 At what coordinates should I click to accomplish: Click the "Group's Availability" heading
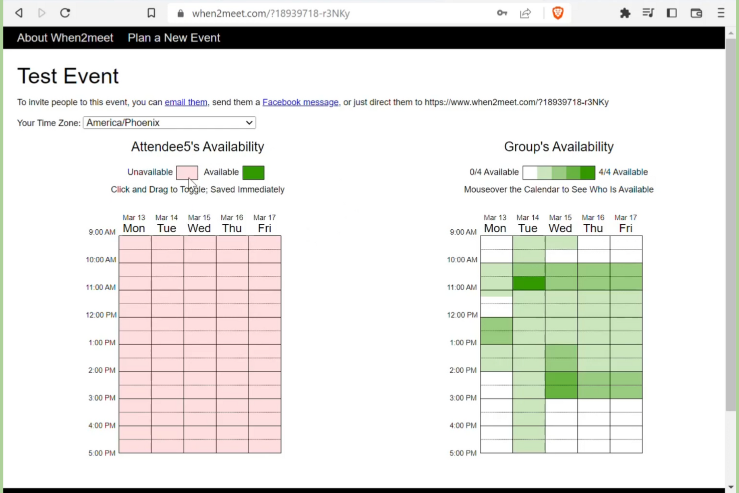[x=559, y=147]
